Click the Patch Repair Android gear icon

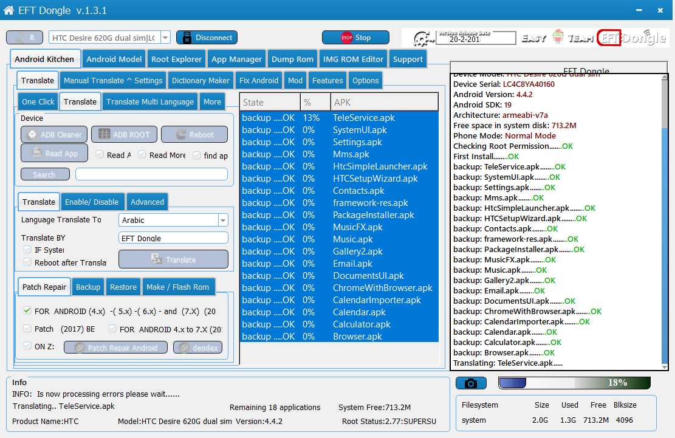tap(79, 347)
